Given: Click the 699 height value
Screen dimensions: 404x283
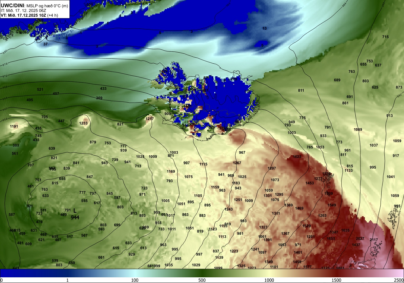Looking at the screenshot, I should [117, 225].
